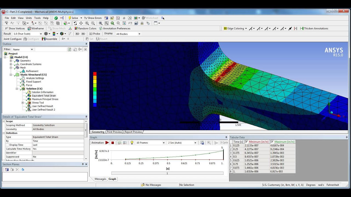This screenshot has width=351, height=197.
Task: Click the Solve lightning icon
Action: tap(69, 18)
